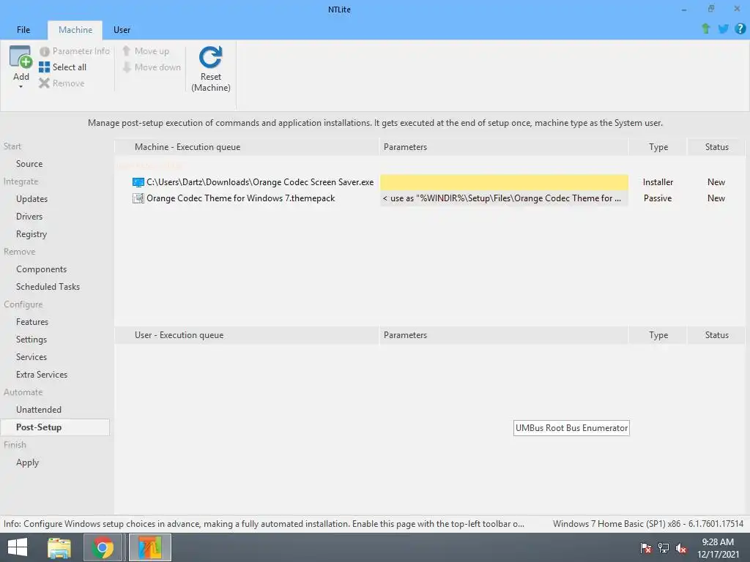Click New status of themepack row
The width and height of the screenshot is (750, 562).
(716, 198)
